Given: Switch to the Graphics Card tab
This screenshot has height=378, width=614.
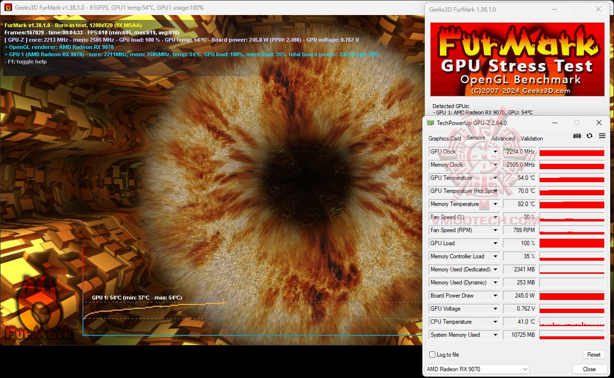Looking at the screenshot, I should 445,139.
